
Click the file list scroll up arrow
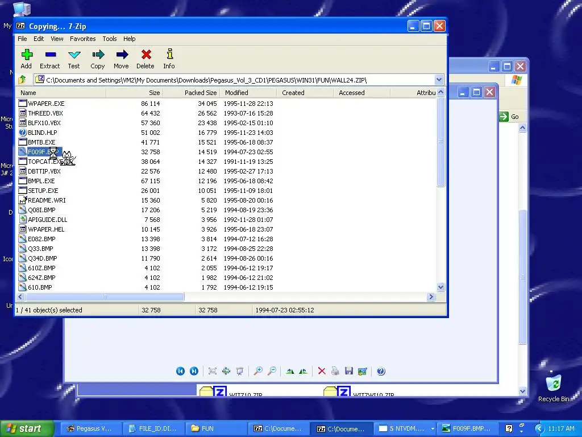440,92
